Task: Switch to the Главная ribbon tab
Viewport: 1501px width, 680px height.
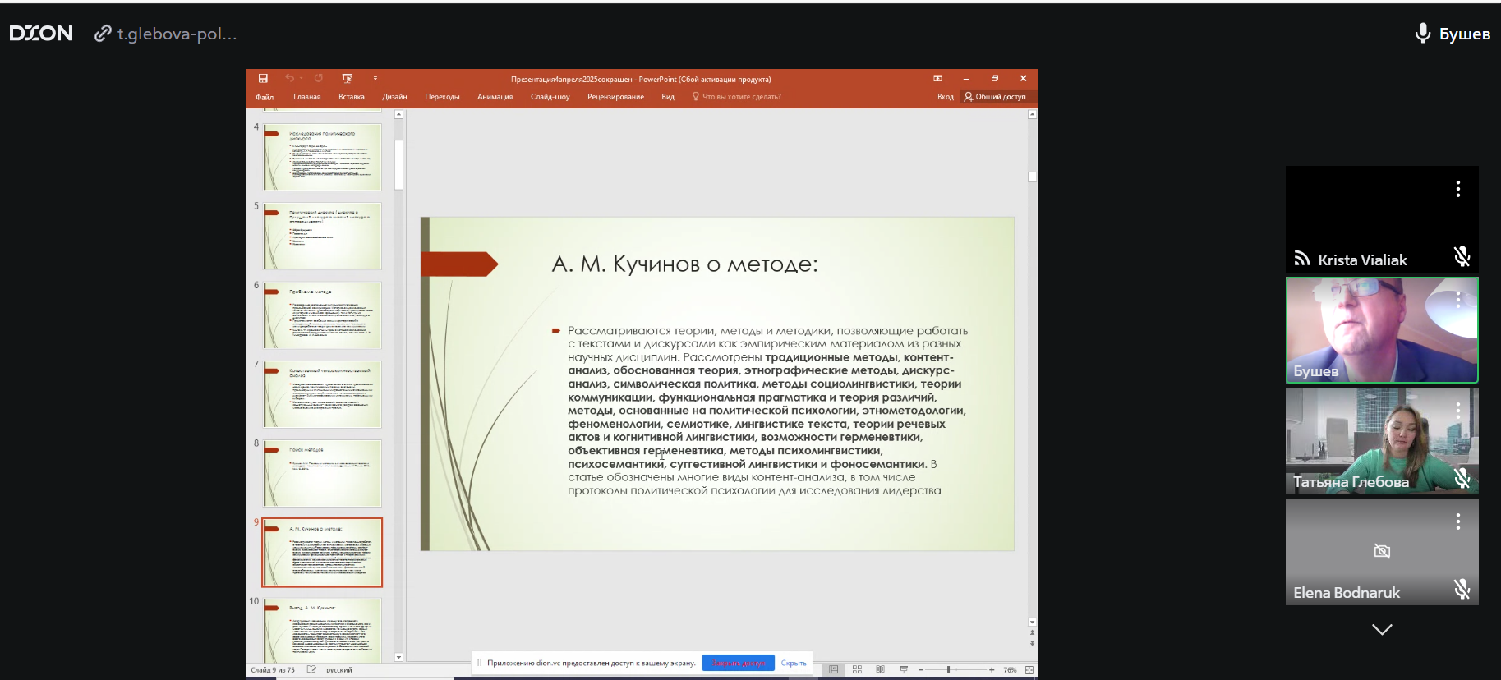Action: [307, 97]
